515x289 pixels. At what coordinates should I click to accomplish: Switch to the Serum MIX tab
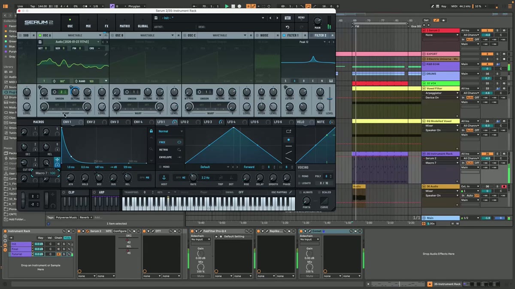click(88, 22)
